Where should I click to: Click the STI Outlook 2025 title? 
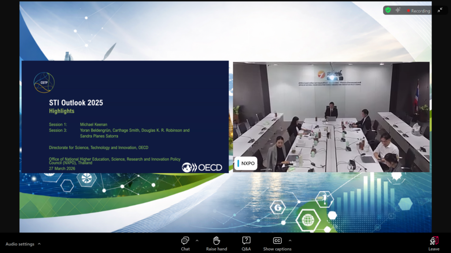(x=76, y=103)
